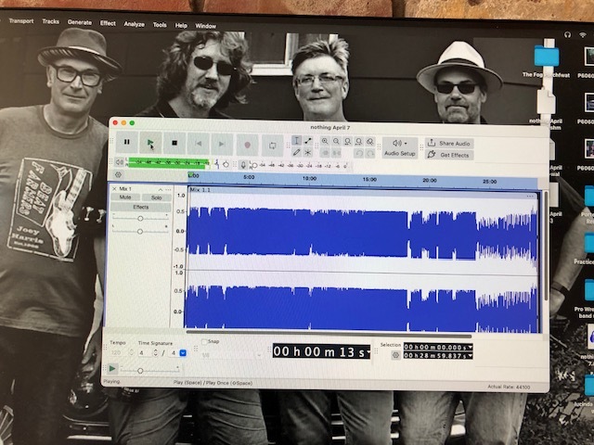This screenshot has height=445, width=594.
Task: Click the green Play button in the transport toolbar
Action: coord(150,143)
